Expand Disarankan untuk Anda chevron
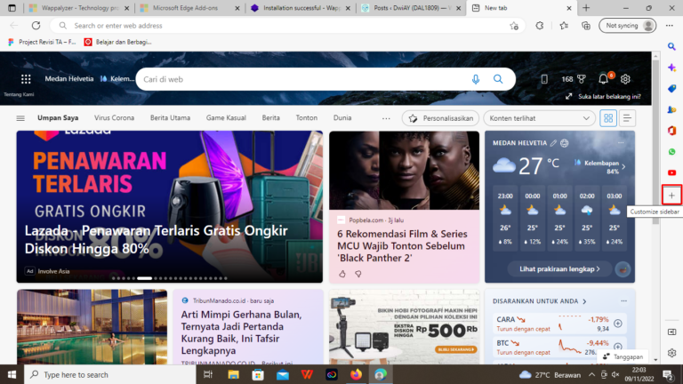The image size is (683, 384). (x=584, y=301)
